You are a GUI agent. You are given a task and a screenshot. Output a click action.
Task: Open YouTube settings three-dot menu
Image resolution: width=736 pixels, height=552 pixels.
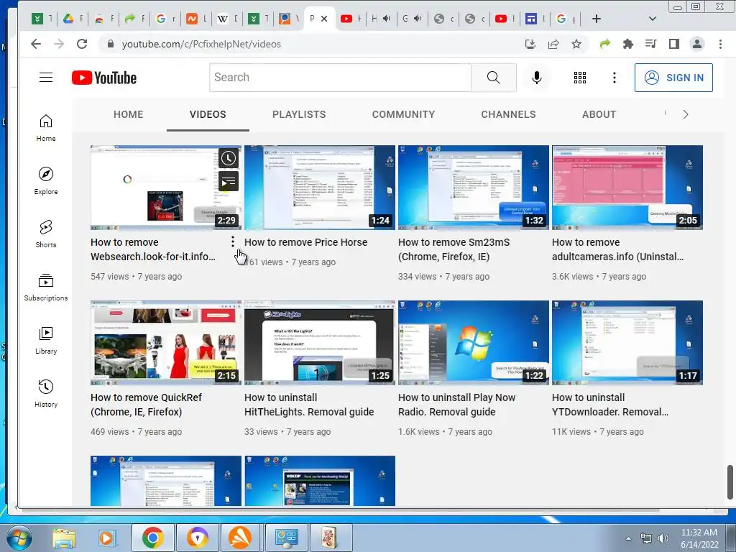click(x=614, y=78)
